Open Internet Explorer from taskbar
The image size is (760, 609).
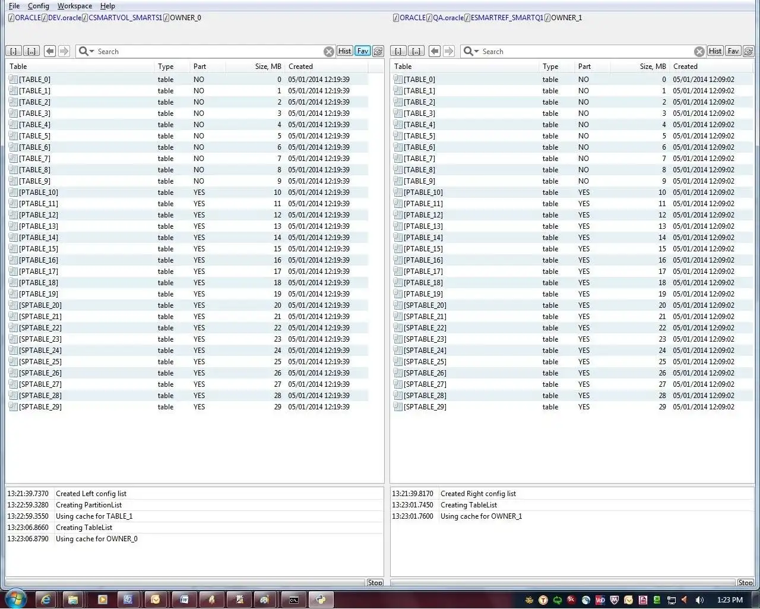tap(46, 599)
